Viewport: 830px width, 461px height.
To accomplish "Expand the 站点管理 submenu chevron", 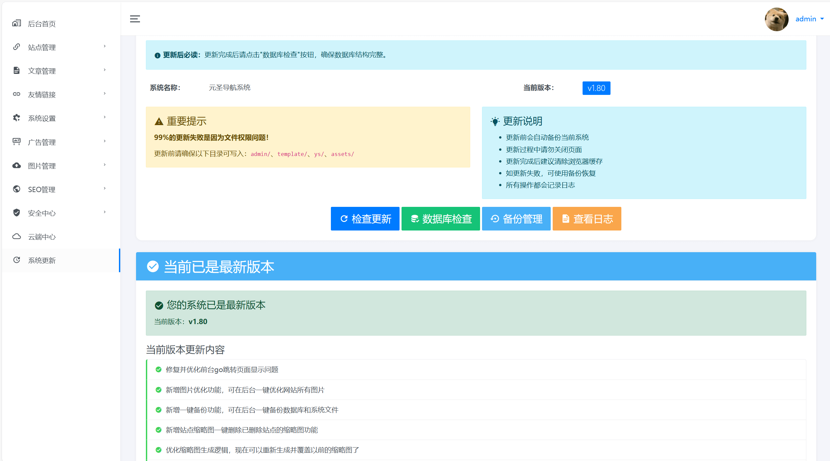I will (x=104, y=46).
